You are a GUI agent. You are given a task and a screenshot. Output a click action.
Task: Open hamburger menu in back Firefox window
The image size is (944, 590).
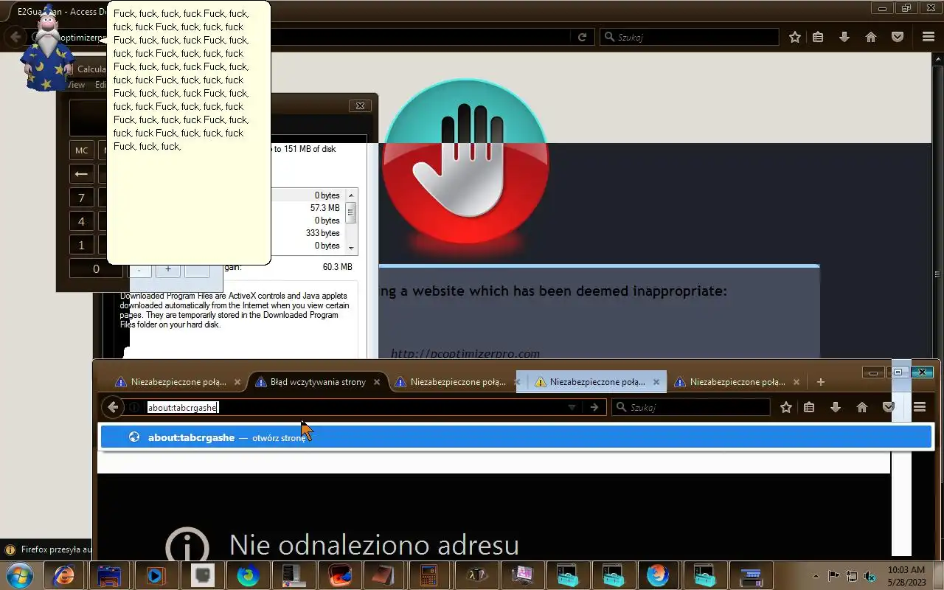929,37
